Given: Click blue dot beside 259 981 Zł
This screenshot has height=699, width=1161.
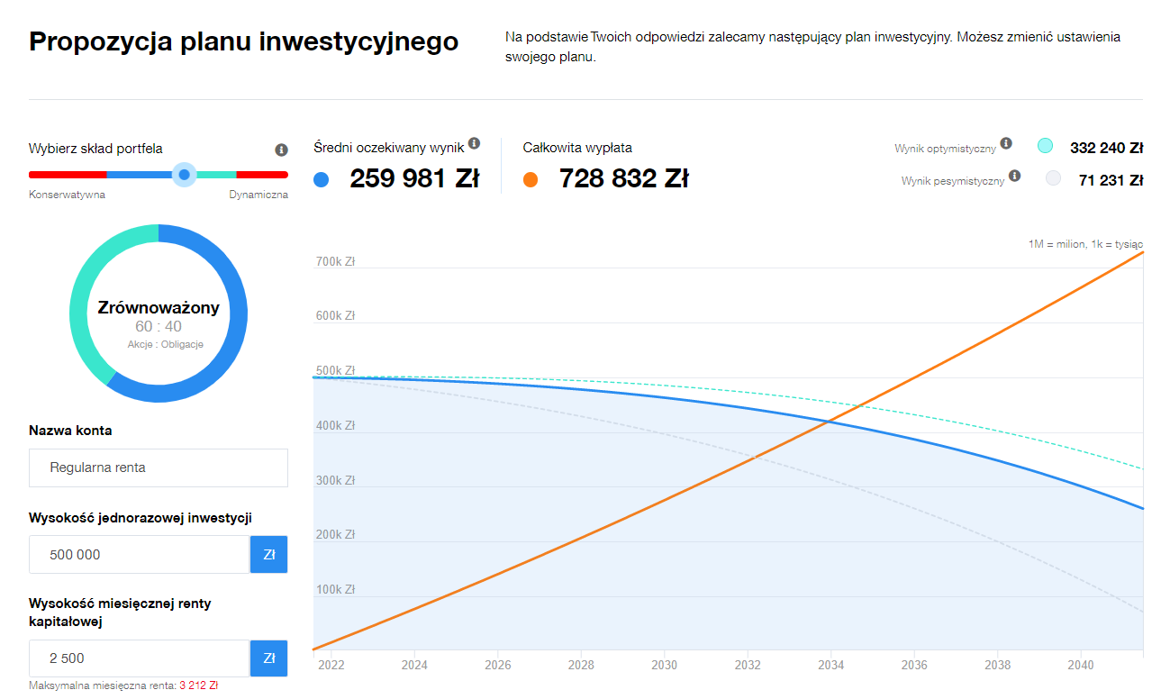Looking at the screenshot, I should (x=322, y=180).
